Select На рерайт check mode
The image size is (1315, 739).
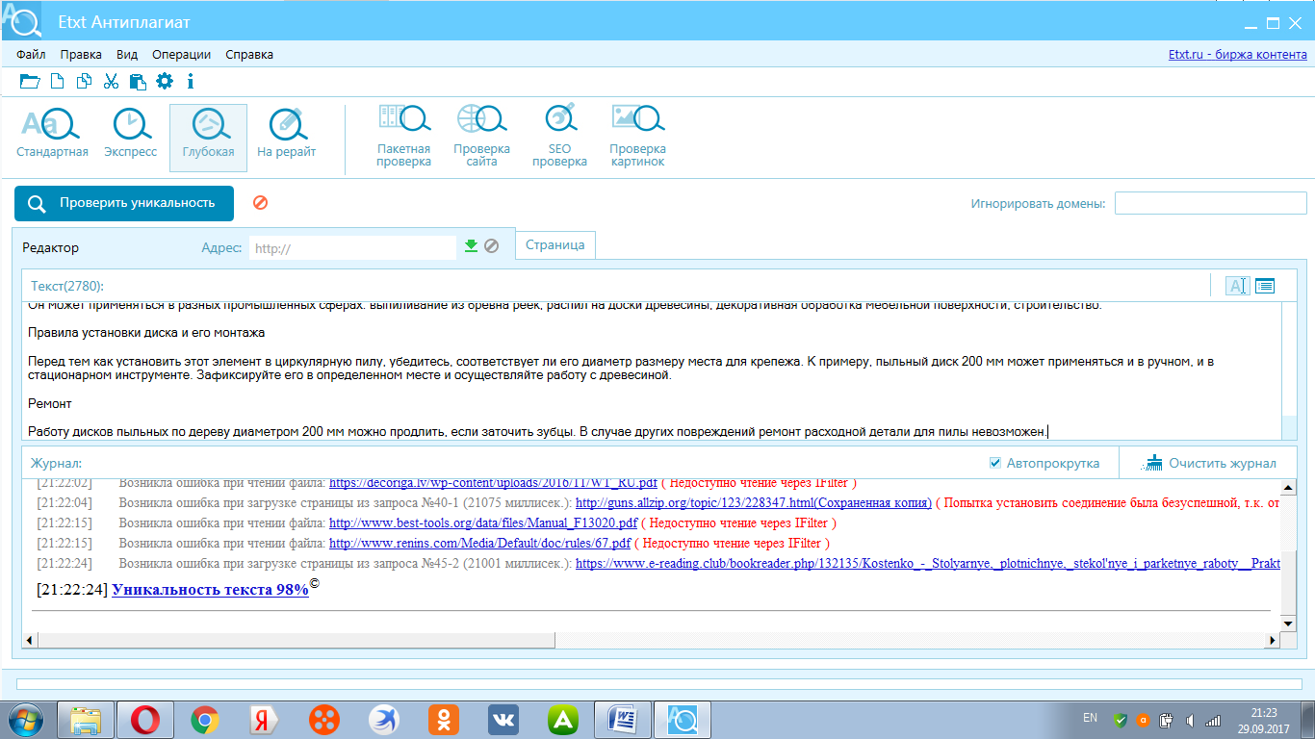coord(287,134)
